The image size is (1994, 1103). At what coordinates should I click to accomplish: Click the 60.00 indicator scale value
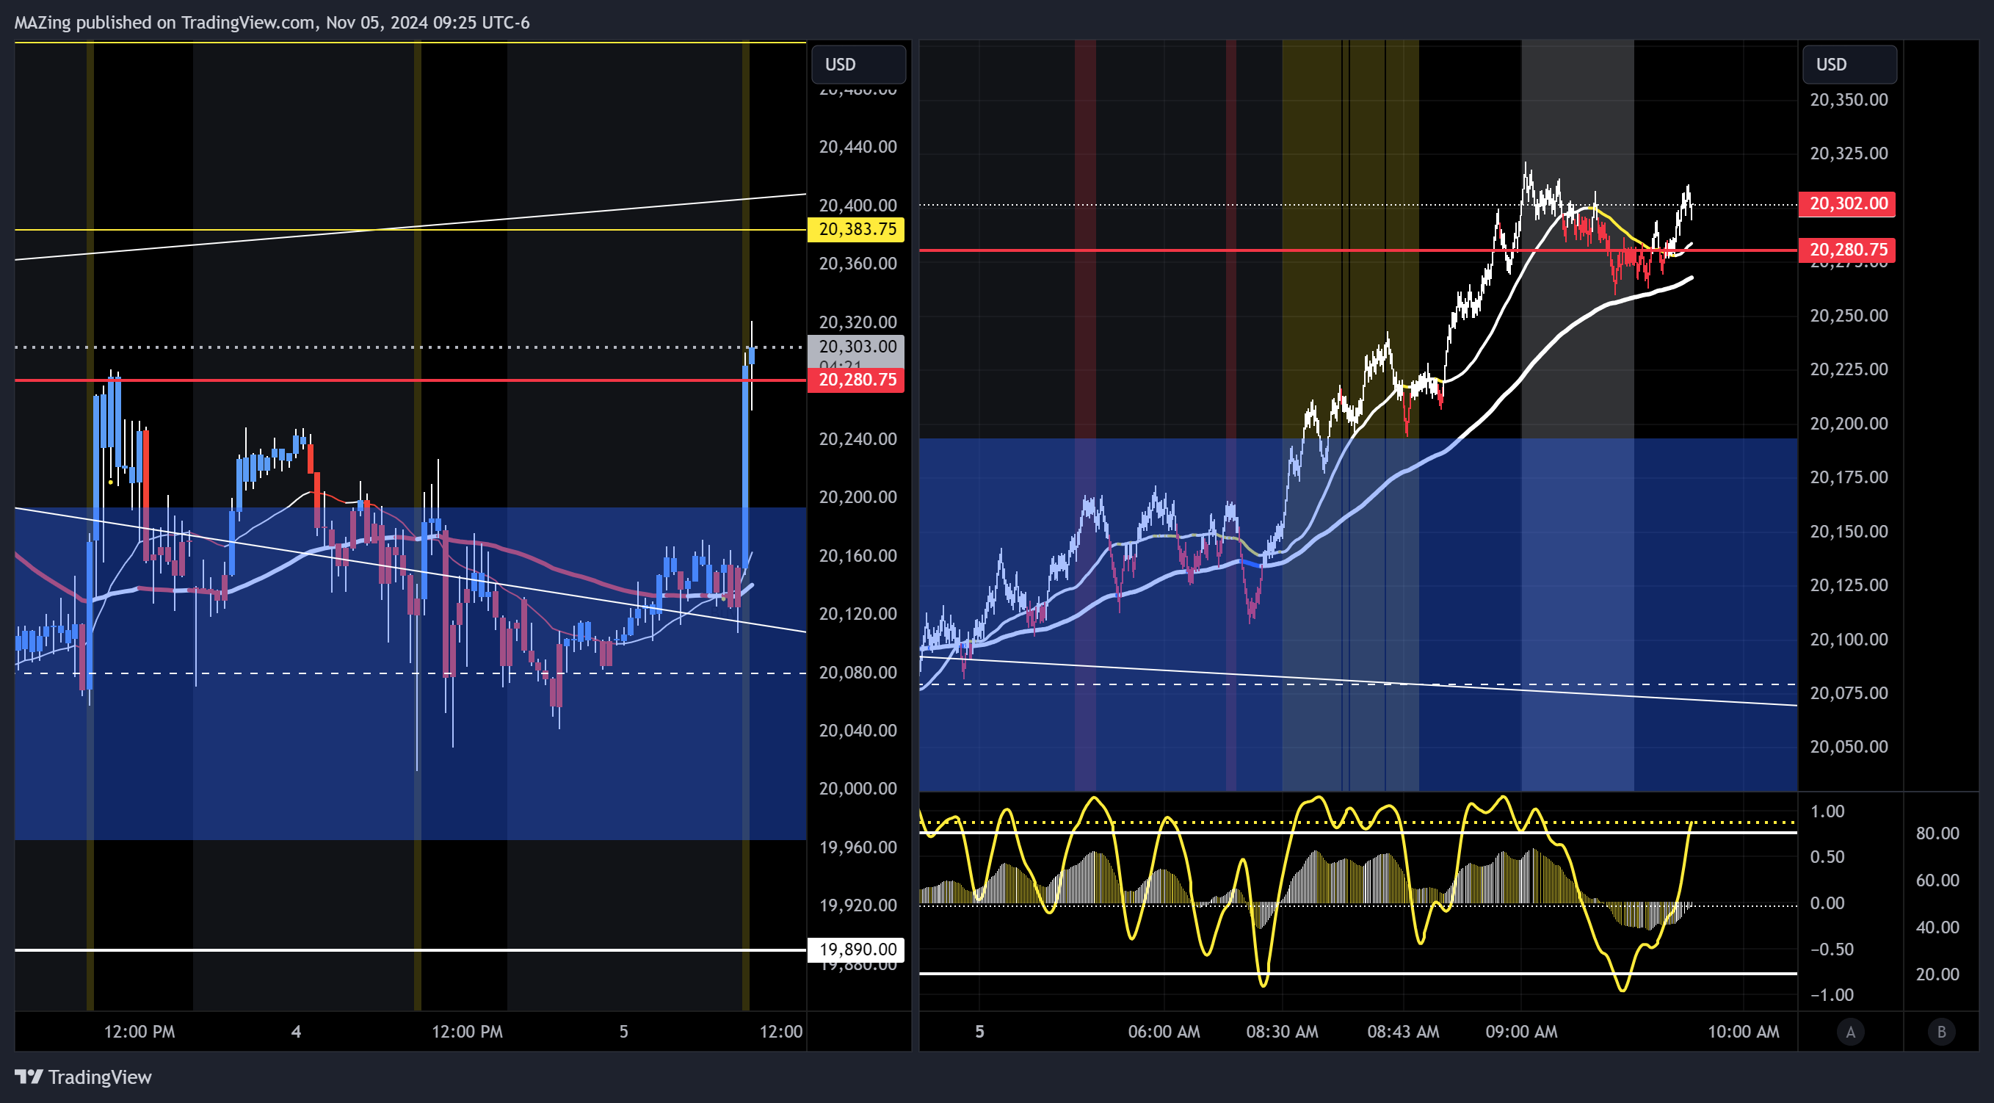[x=1937, y=880]
